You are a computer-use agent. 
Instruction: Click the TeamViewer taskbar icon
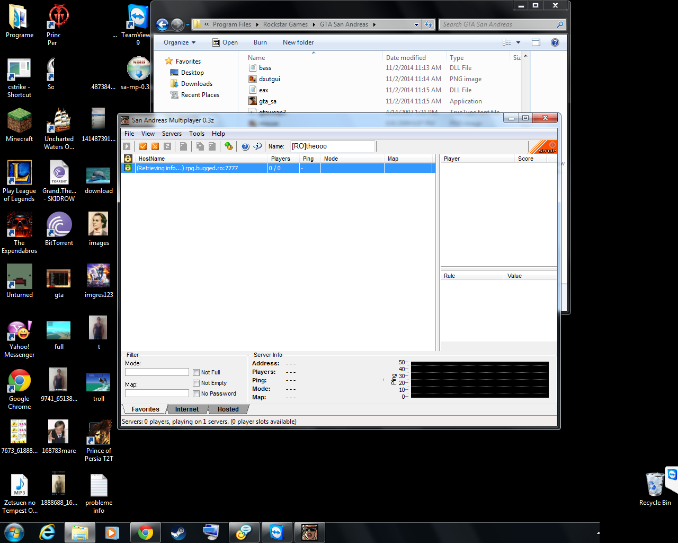(x=276, y=532)
